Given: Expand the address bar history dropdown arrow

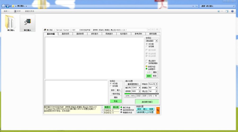Looking at the screenshot, I should [x=193, y=6].
